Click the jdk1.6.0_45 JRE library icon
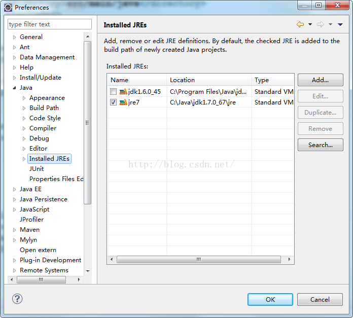The image size is (353, 318). [x=123, y=92]
